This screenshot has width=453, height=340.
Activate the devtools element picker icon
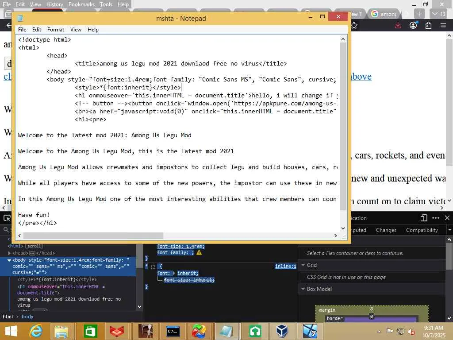coord(7,218)
